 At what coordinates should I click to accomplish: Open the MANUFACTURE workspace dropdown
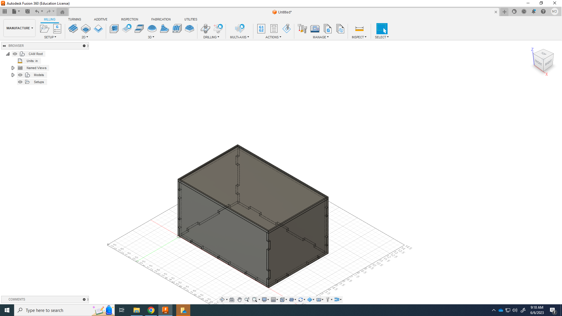pos(20,28)
